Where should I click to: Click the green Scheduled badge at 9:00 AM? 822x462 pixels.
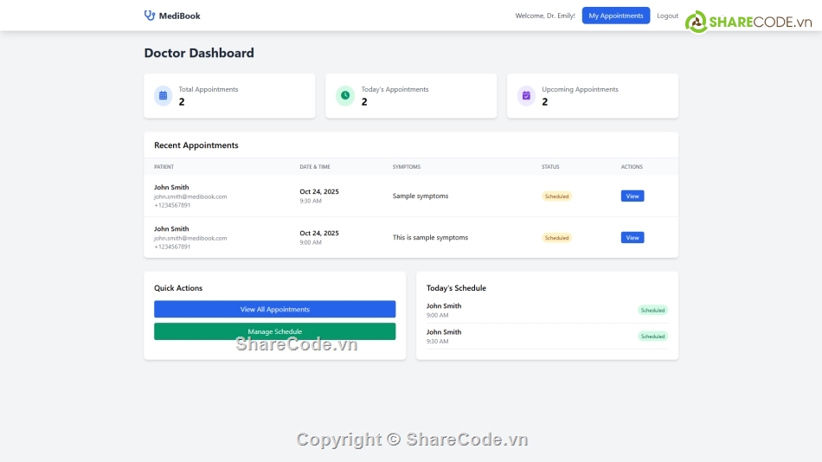pos(652,310)
